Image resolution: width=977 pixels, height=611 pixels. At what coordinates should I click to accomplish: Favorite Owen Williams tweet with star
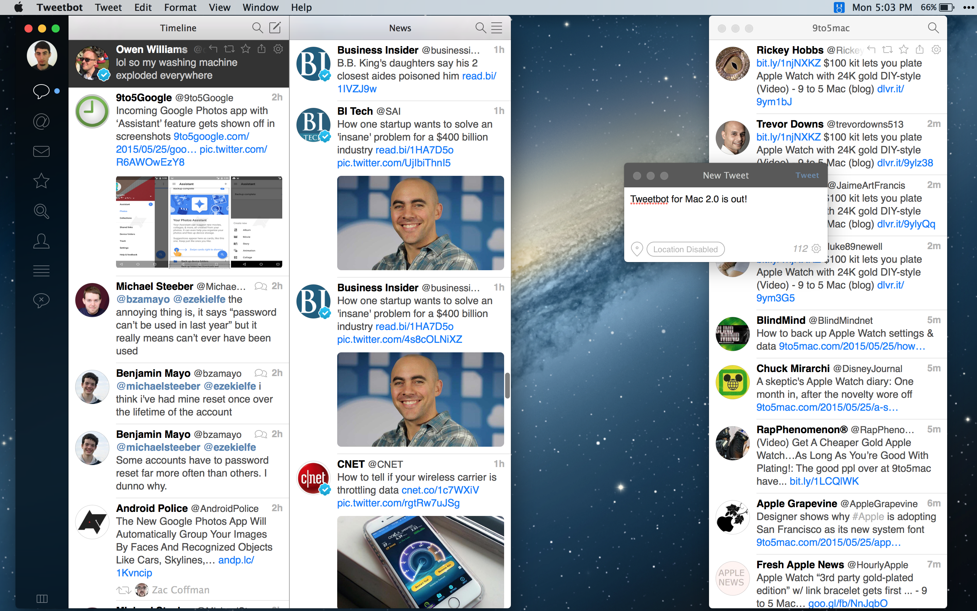coord(246,49)
